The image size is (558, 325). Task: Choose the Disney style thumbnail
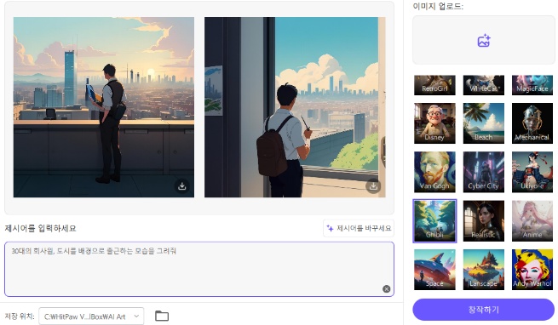[434, 123]
